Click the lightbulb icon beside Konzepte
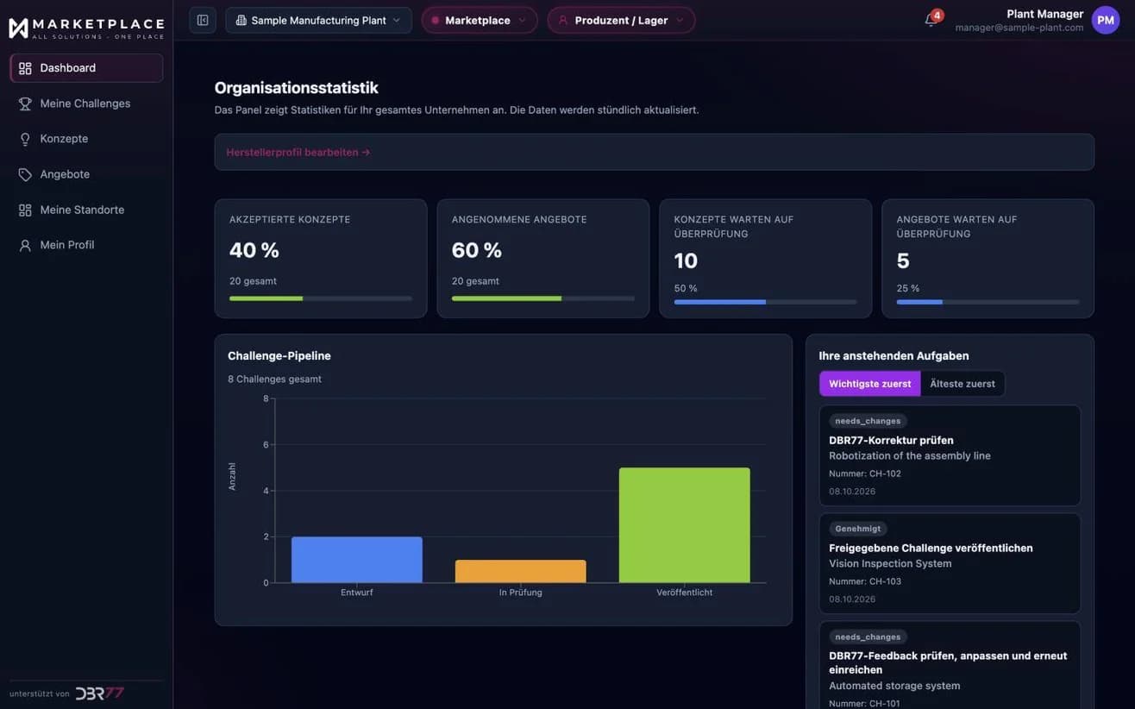Viewport: 1135px width, 709px height. tap(25, 139)
